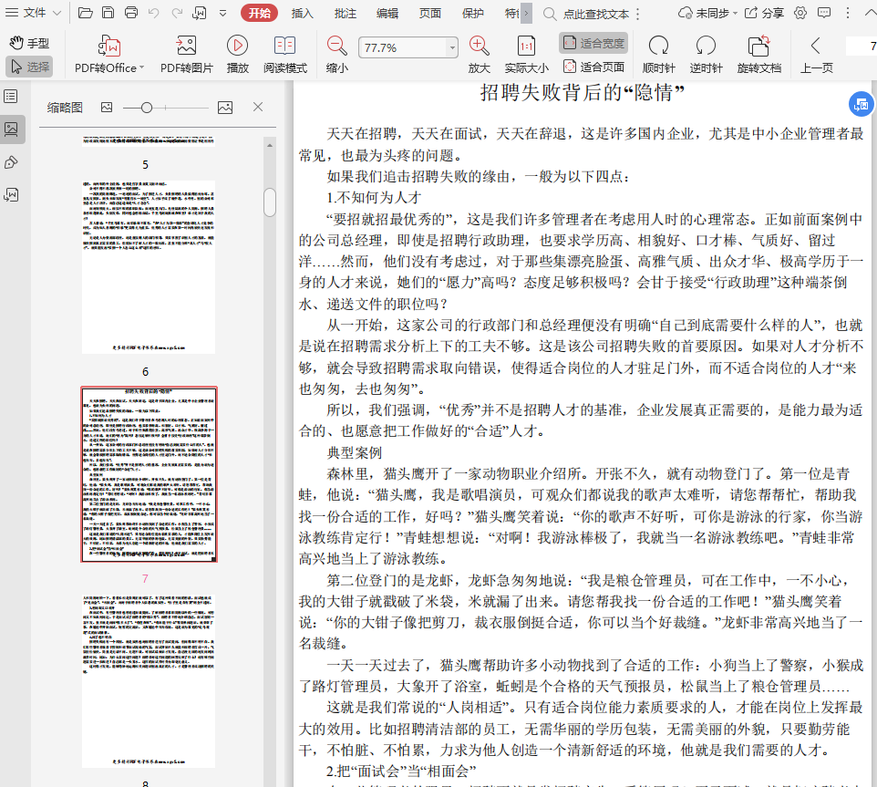Open the PDF转Office converter
This screenshot has width=877, height=787.
(109, 54)
